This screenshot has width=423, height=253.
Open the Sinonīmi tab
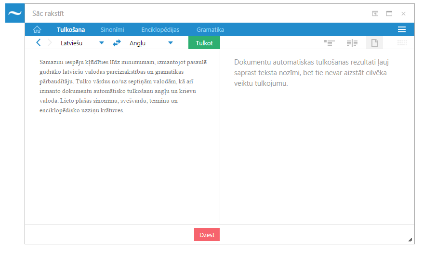click(x=113, y=29)
